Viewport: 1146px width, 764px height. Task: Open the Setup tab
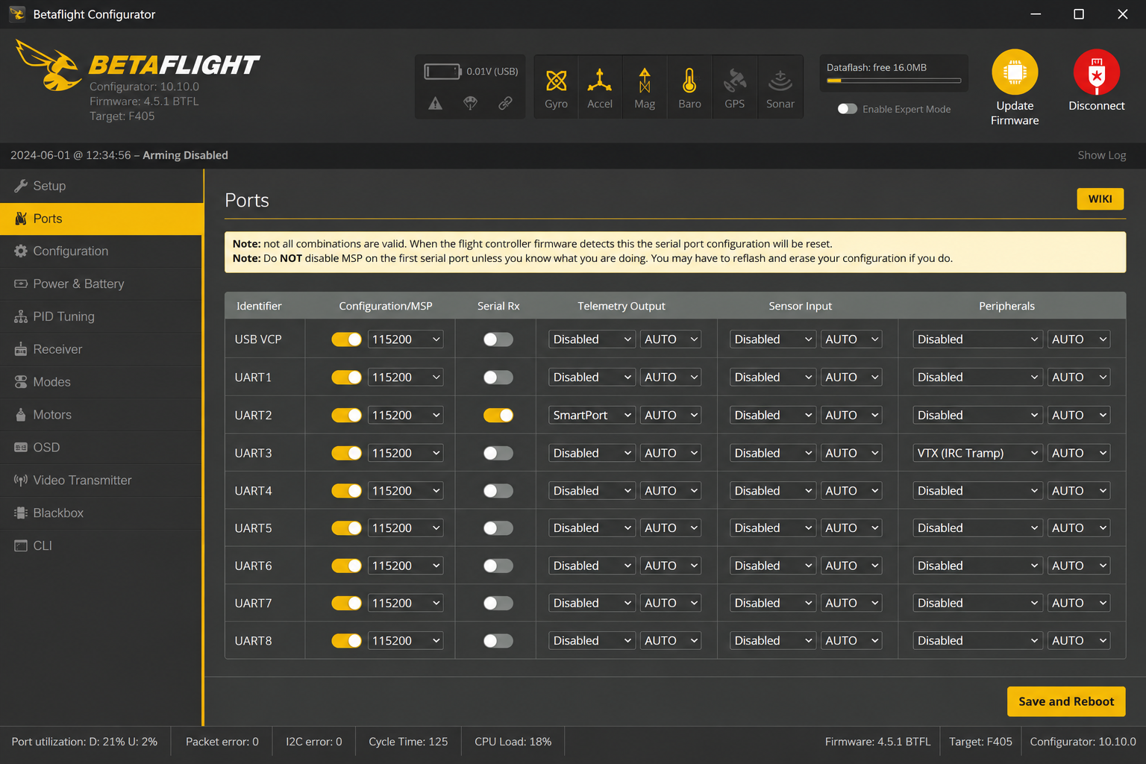tap(101, 186)
